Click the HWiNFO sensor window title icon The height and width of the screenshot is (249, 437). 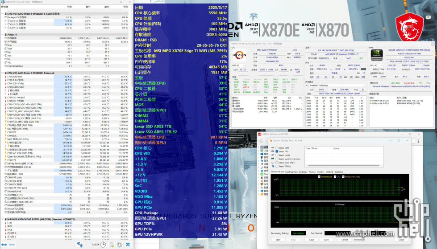pyautogui.click(x=3, y=2)
